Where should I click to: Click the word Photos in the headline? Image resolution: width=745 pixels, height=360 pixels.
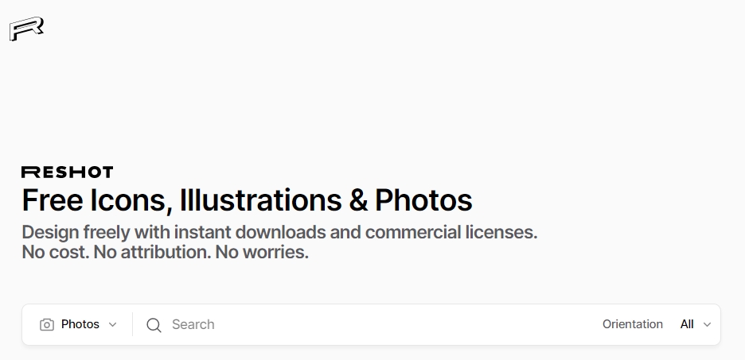(423, 200)
